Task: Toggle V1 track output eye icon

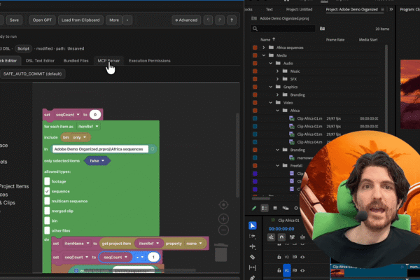Action: point(302,270)
